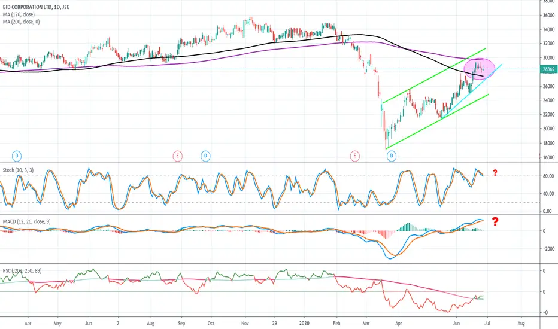Click the 16000 price axis label

coord(549,157)
